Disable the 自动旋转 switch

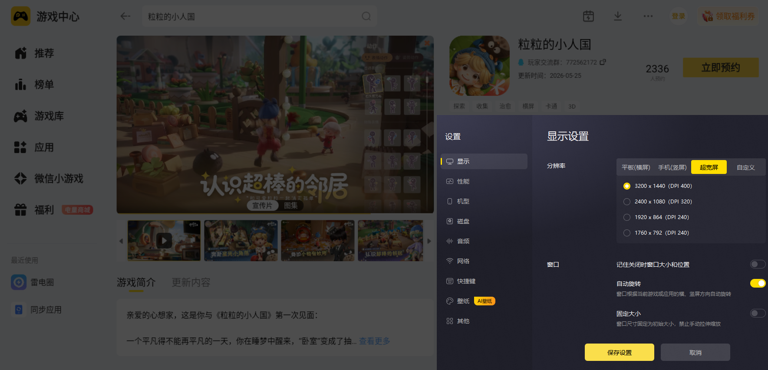tap(758, 283)
